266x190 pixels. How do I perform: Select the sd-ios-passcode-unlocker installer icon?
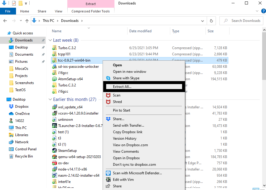(54, 67)
